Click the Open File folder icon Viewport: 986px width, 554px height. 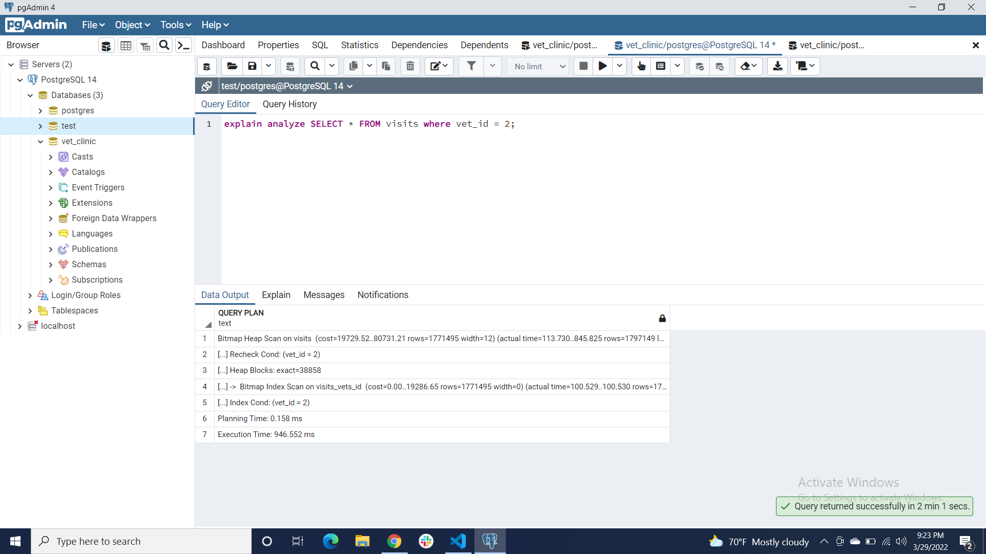(232, 66)
